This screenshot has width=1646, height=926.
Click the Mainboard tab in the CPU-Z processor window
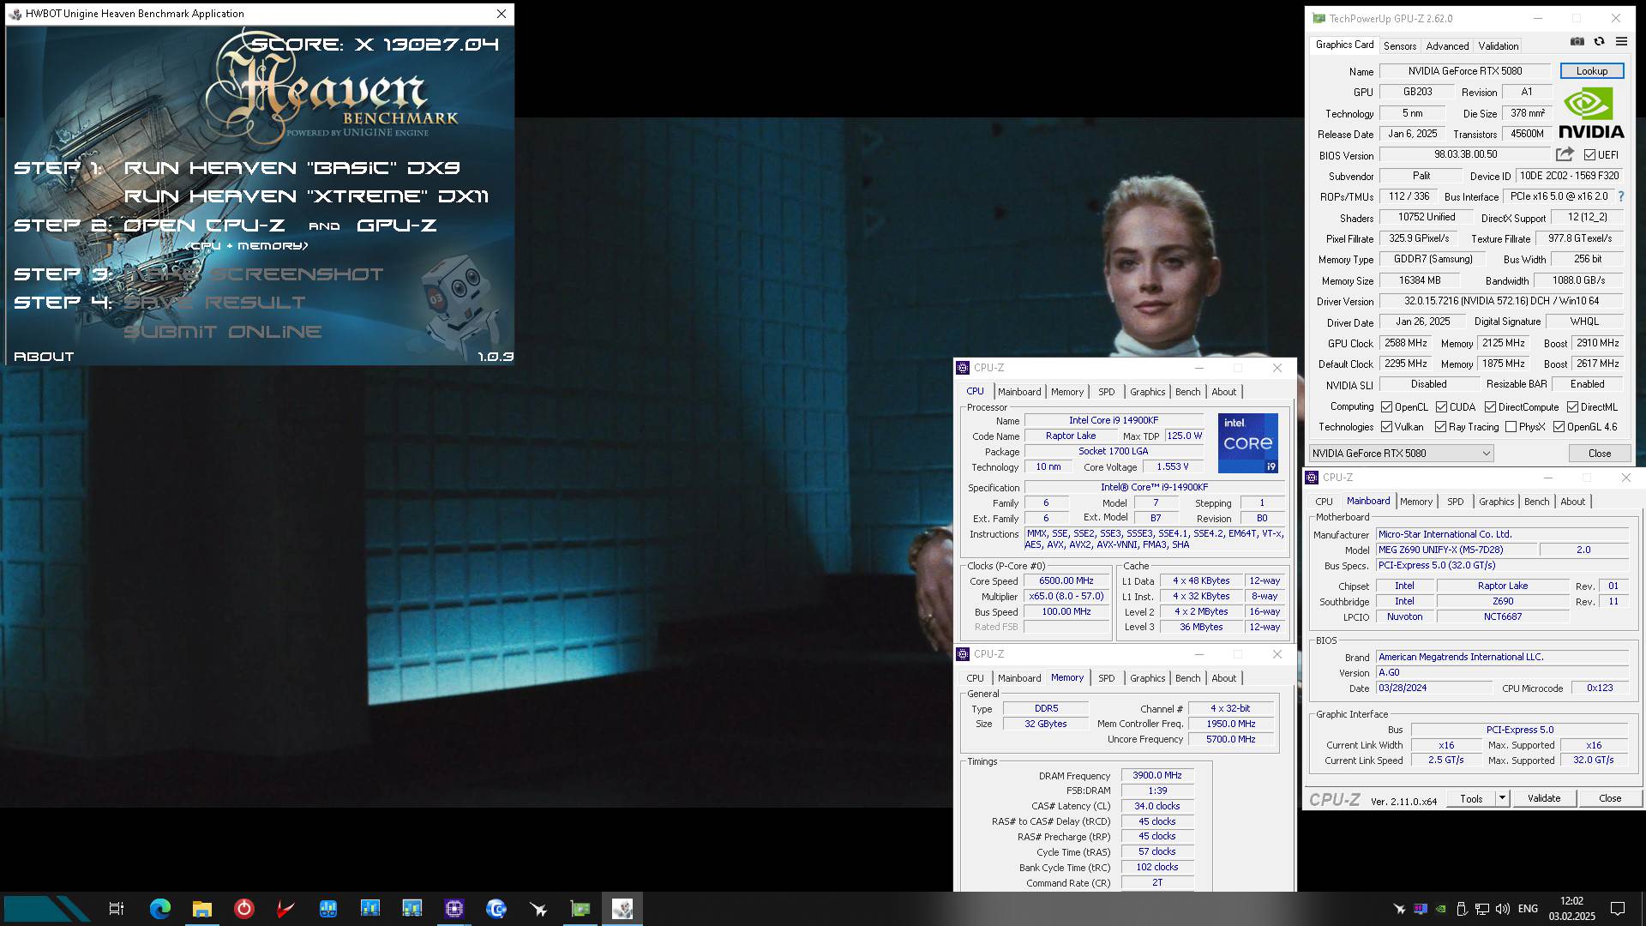(x=1018, y=392)
